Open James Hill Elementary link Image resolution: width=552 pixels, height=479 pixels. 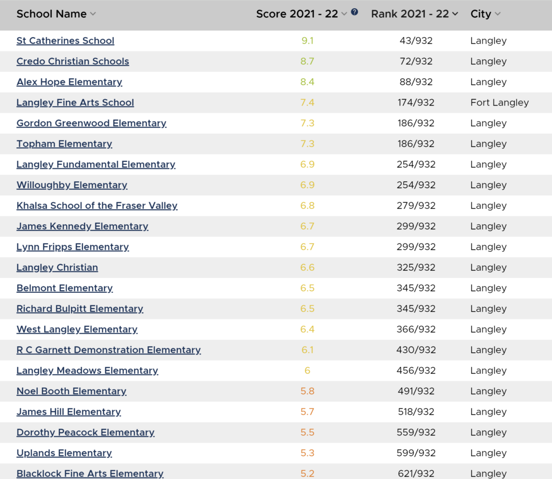click(68, 412)
